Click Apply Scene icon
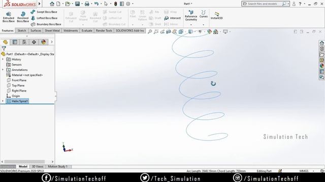Viewport: 325px width, 182px height. pos(216,31)
